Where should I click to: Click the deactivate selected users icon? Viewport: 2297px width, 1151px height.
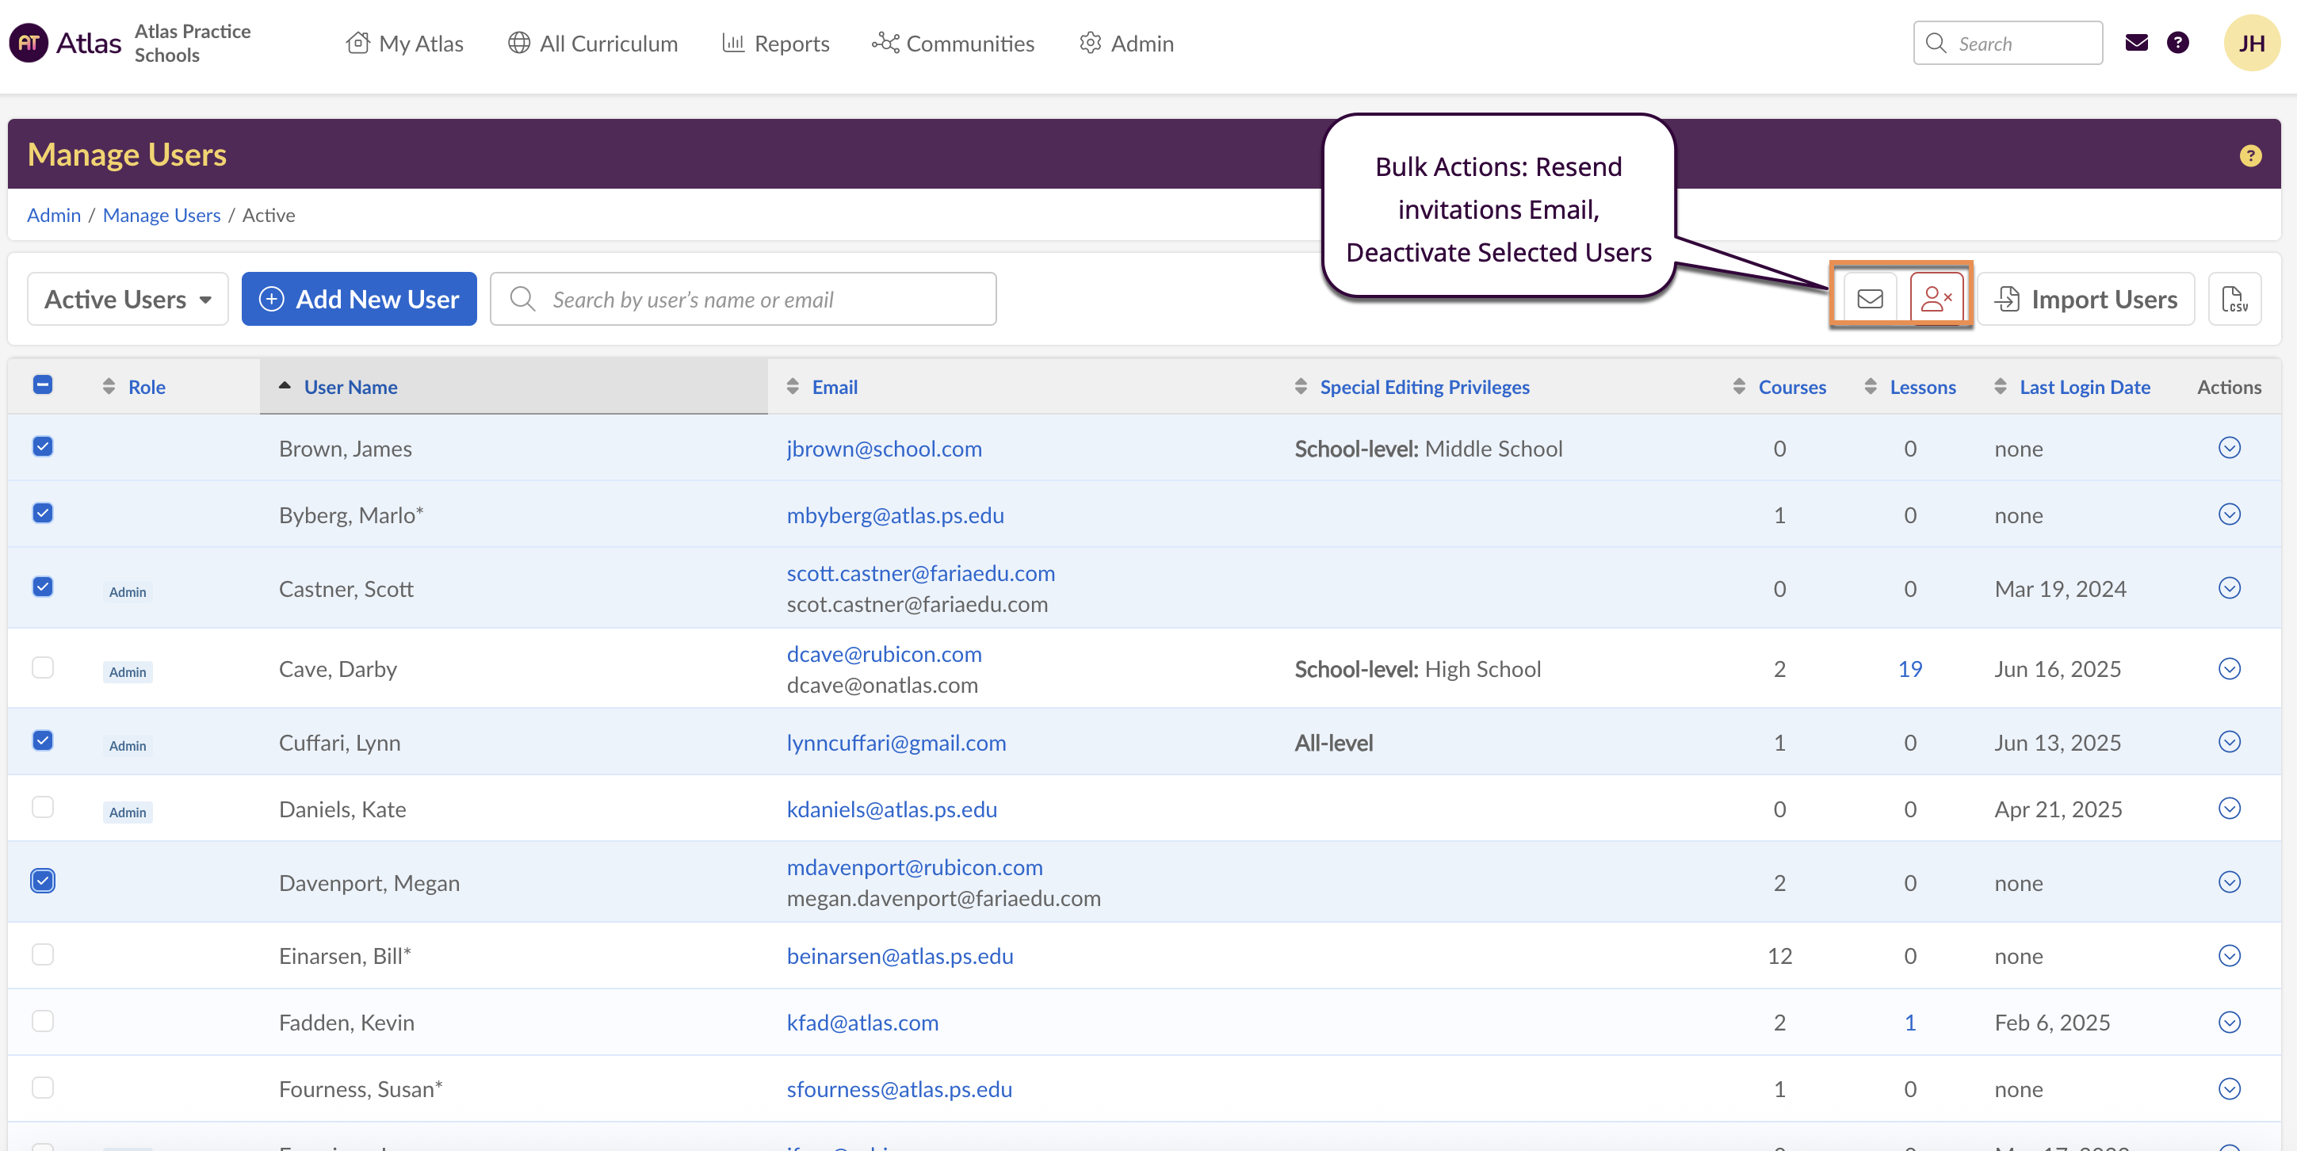tap(1936, 299)
